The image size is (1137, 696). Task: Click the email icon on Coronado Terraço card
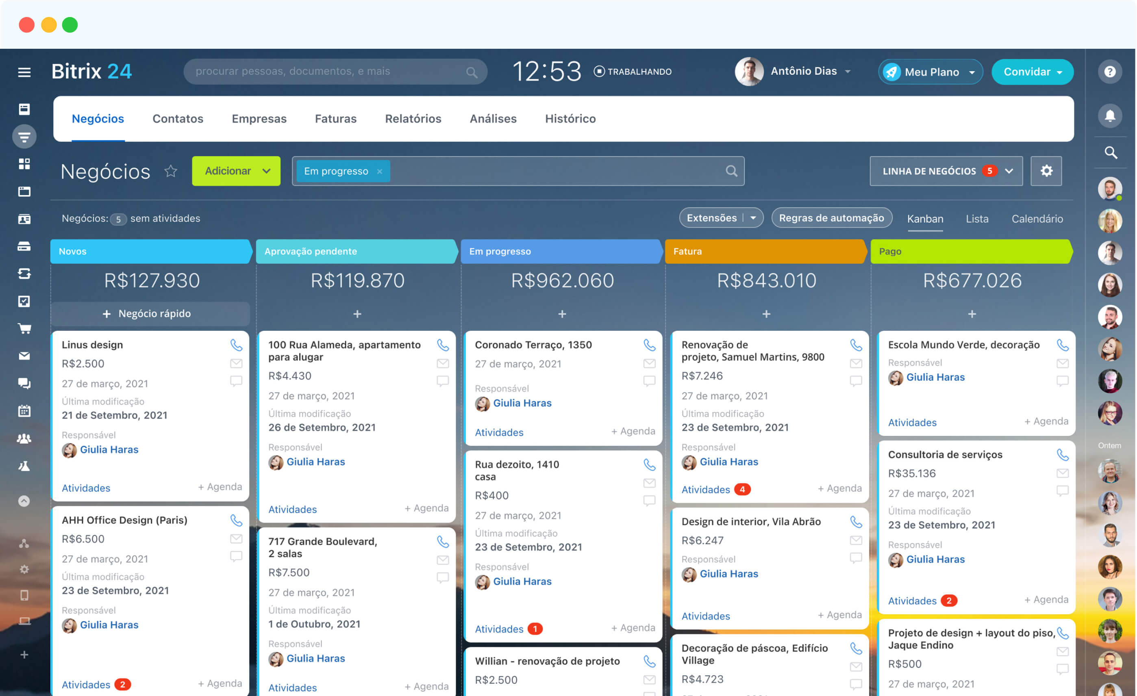click(649, 364)
